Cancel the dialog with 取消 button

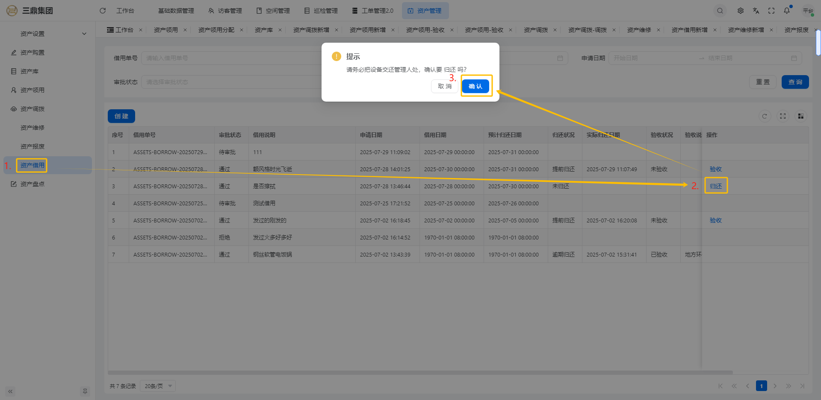click(445, 86)
